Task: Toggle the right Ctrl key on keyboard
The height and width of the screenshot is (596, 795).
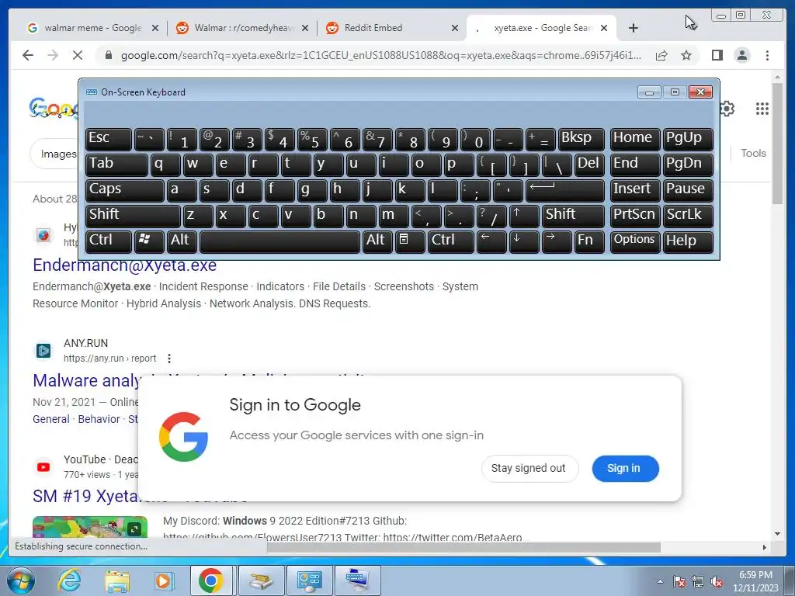Action: 451,241
